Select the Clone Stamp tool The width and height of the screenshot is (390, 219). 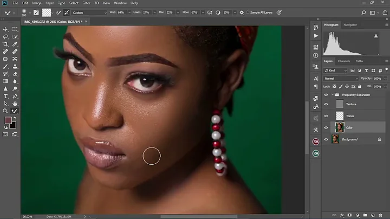15,67
